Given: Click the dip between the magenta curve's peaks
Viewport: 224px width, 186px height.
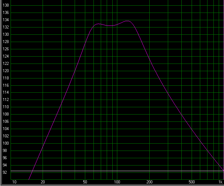Looking at the screenshot, I should [110, 26].
